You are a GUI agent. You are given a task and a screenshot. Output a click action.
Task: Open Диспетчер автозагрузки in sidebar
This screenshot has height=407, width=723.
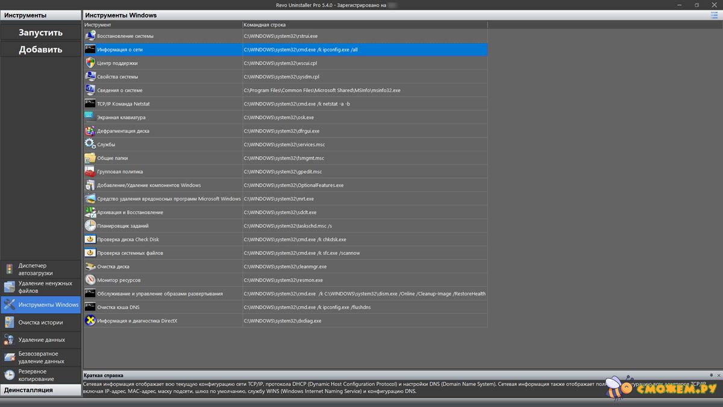(x=41, y=270)
